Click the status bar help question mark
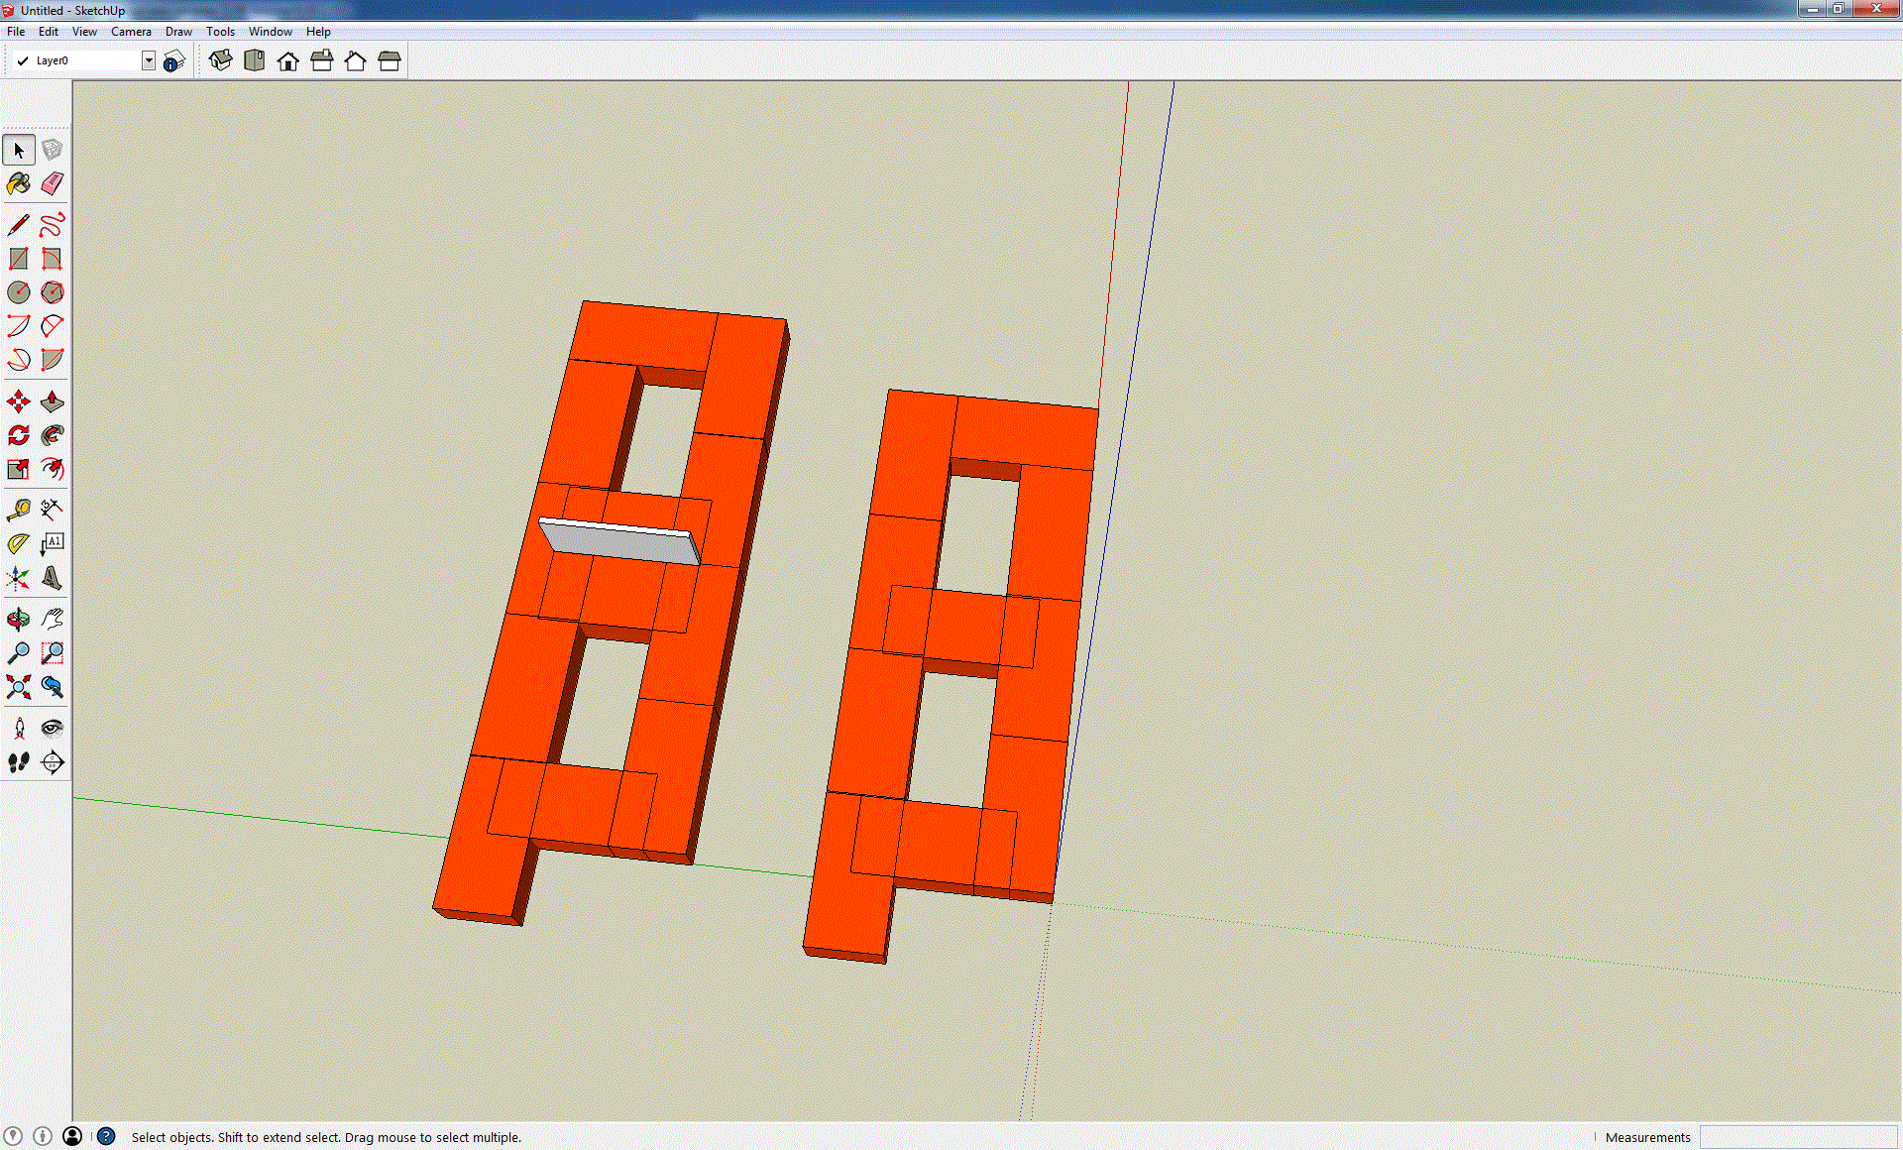Screen dimensions: 1903x1150 106,1136
